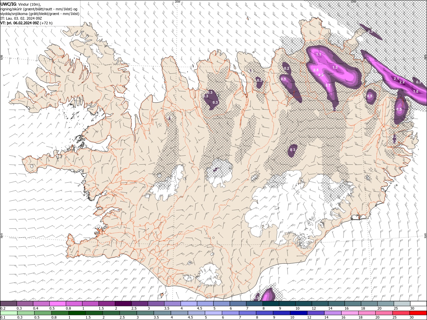The width and height of the screenshot is (427, 320).
Task: Pick the 14 light purple rain-scale swatch
Action: coord(333,313)
